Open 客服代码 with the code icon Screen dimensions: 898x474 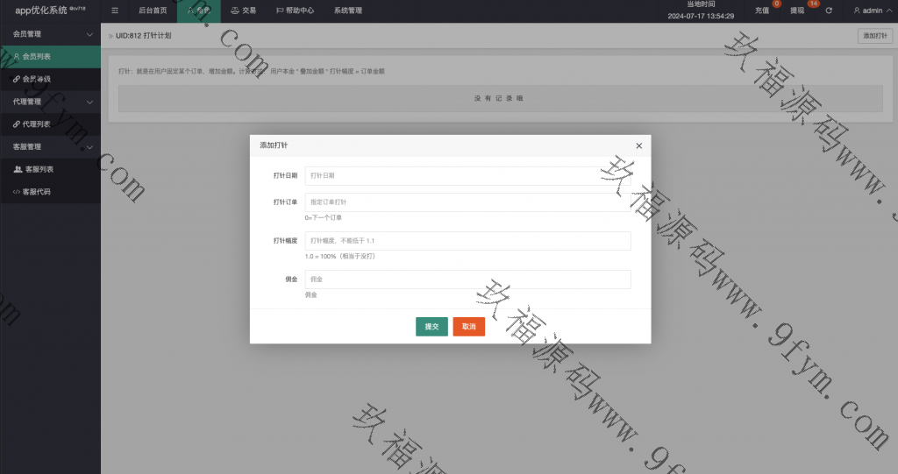[35, 191]
